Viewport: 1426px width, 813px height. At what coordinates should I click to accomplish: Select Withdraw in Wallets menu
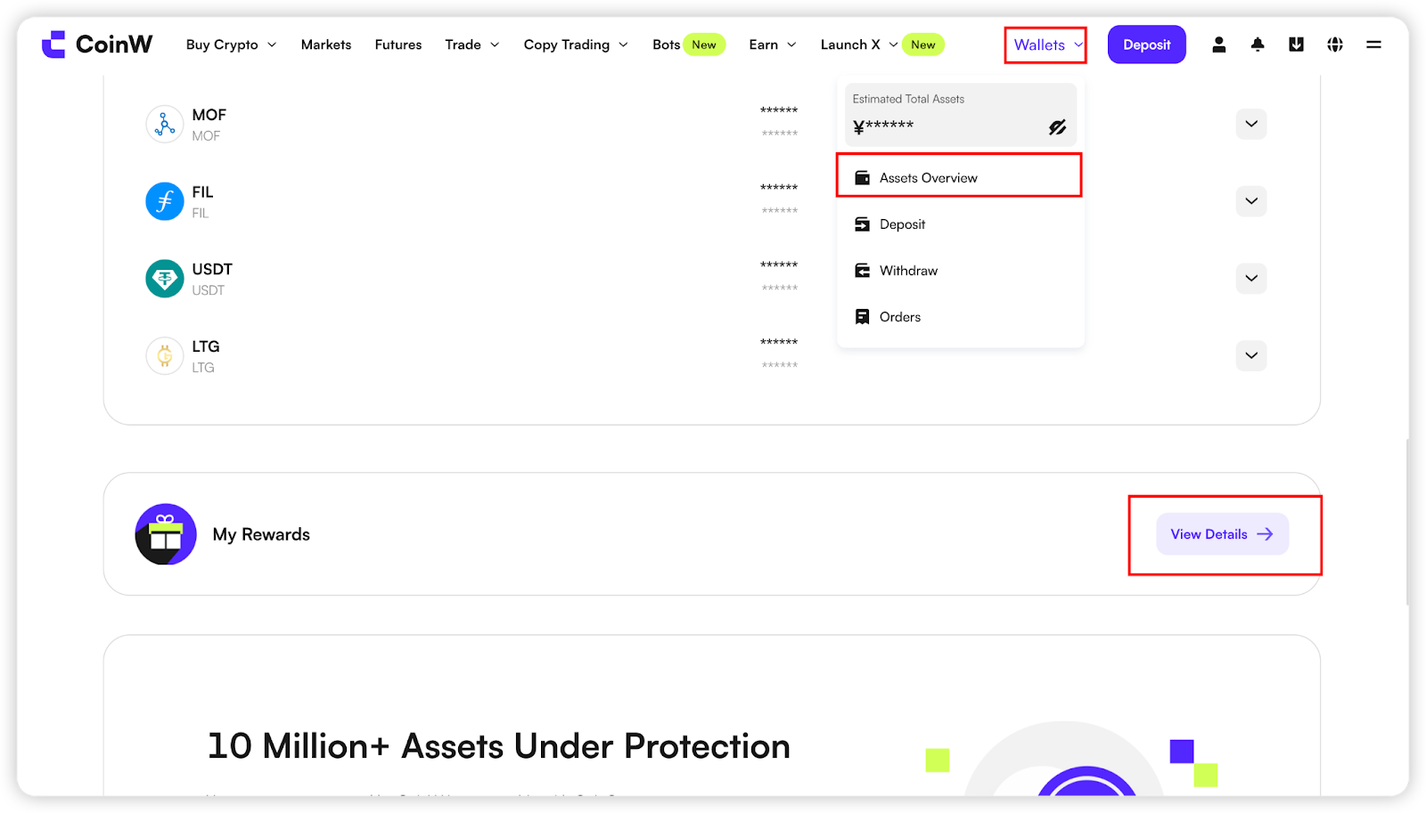click(x=959, y=271)
